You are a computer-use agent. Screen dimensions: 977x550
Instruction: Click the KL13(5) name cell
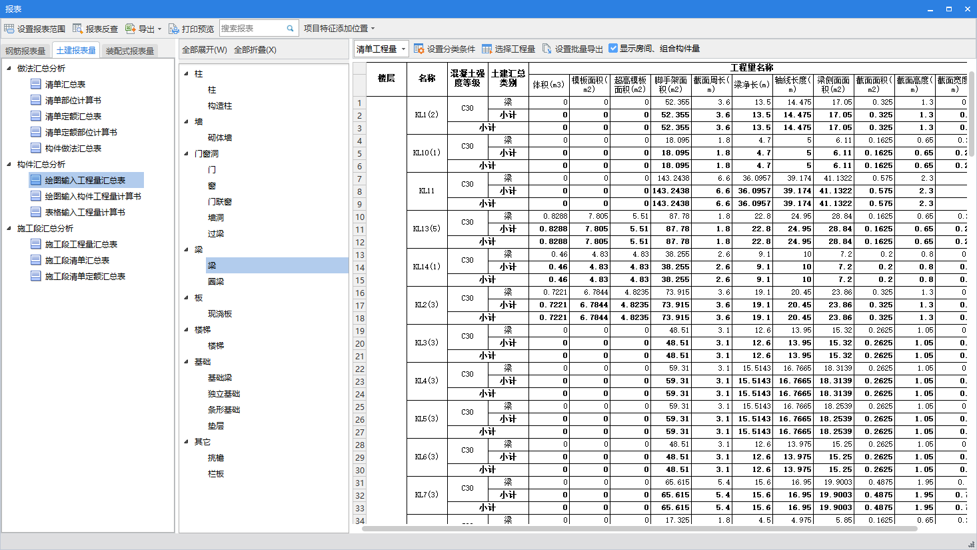pyautogui.click(x=427, y=229)
